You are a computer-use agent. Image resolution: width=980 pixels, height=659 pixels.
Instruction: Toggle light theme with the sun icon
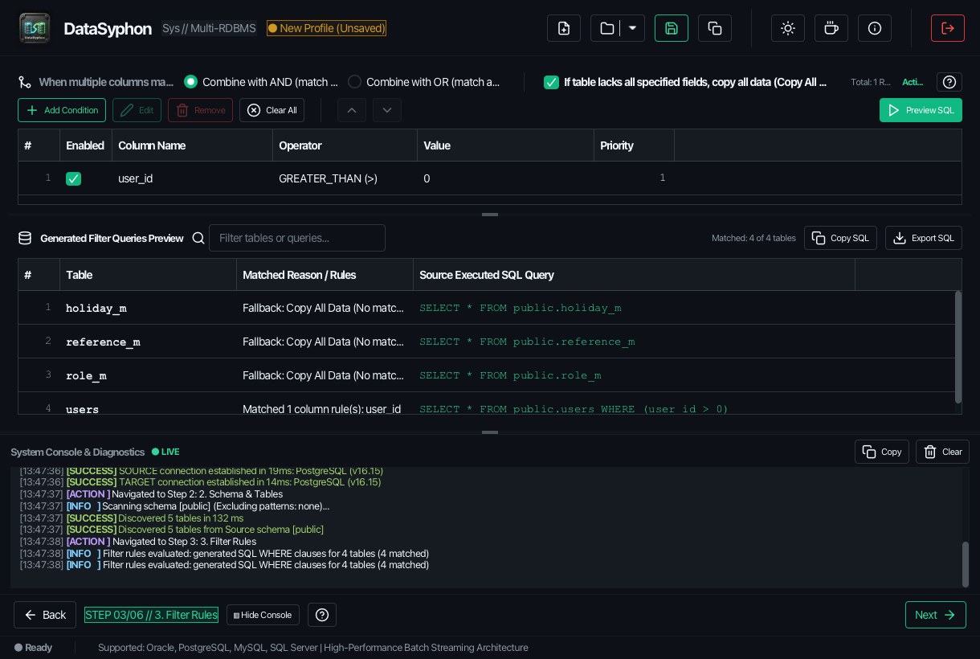coord(788,28)
